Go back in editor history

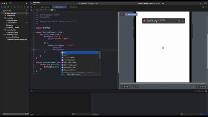point(34,7)
